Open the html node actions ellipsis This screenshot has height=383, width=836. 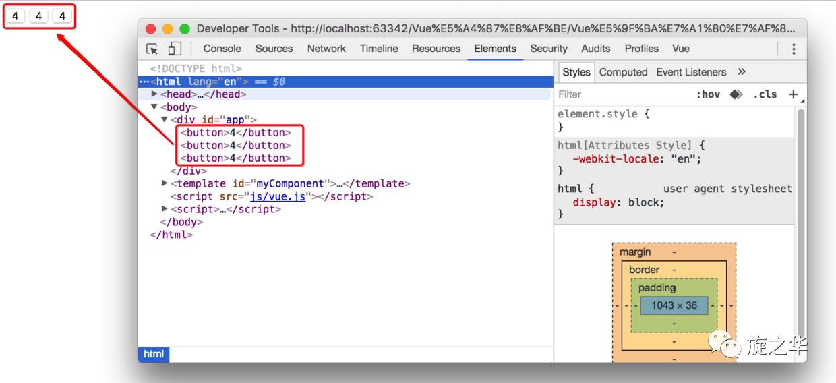144,82
